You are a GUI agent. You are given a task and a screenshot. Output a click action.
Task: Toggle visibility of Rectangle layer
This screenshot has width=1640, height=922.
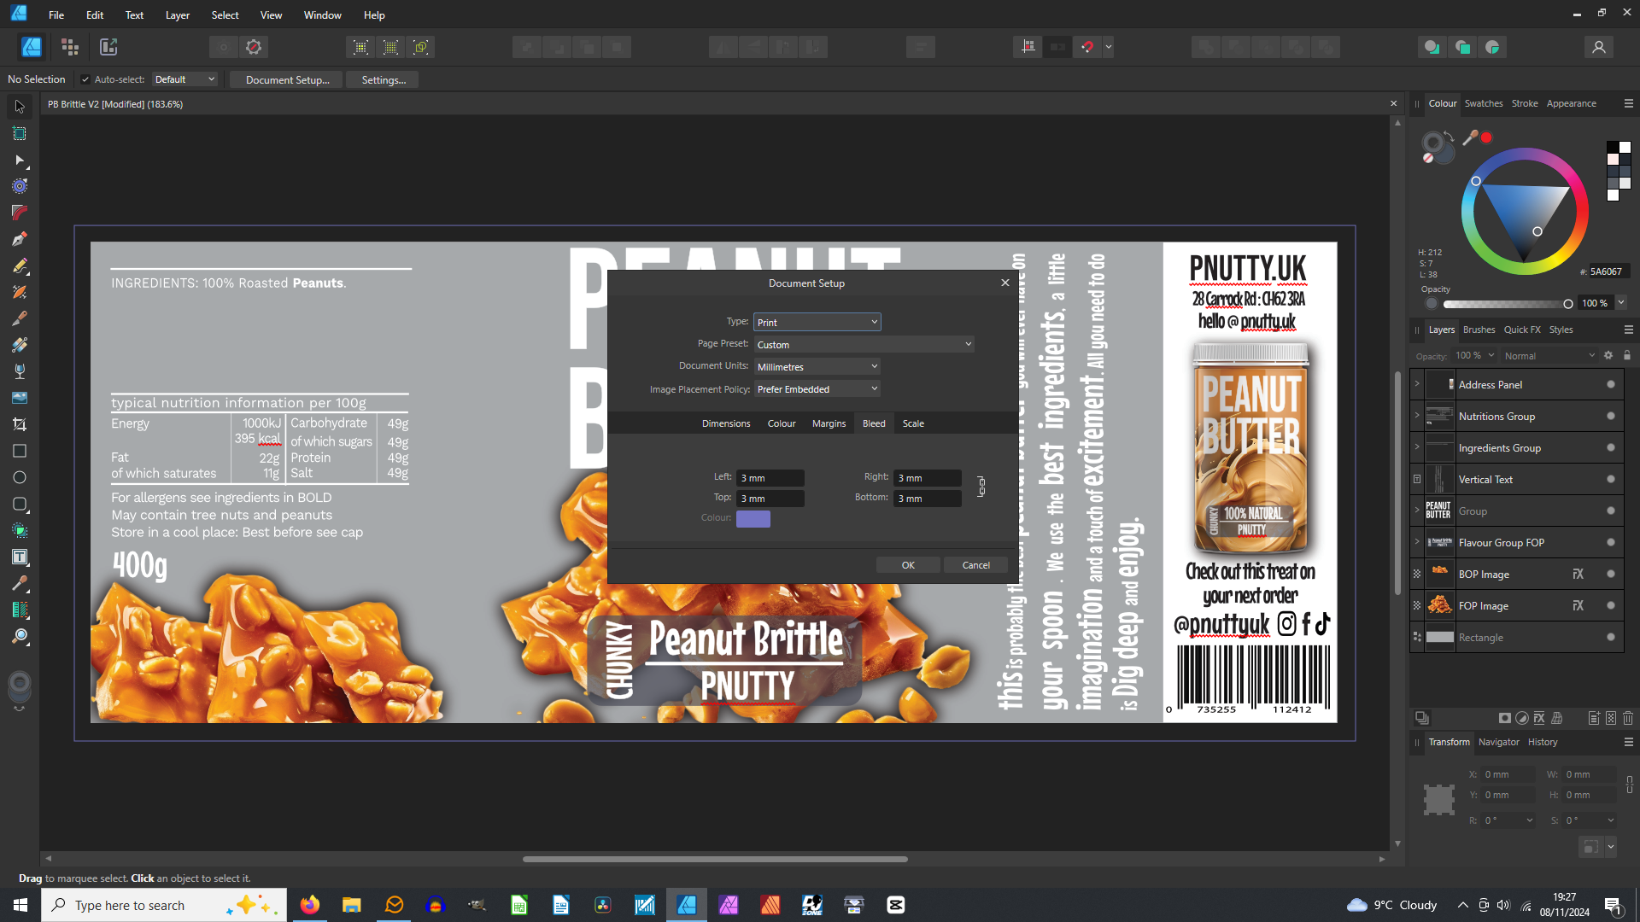[x=1611, y=638]
